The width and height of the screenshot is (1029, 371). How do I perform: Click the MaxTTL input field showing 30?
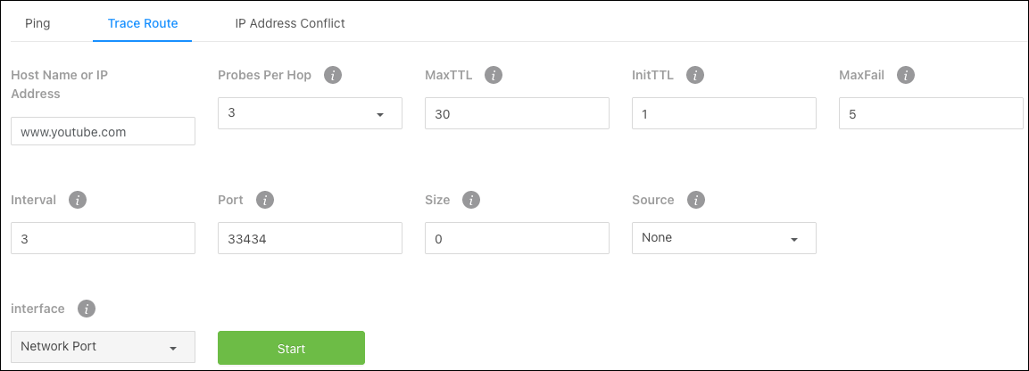(x=517, y=113)
